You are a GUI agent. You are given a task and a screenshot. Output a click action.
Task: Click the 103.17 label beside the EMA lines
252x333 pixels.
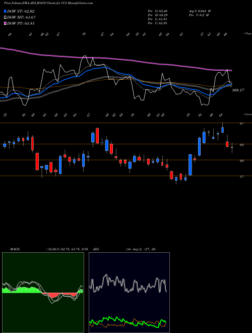(x=238, y=90)
